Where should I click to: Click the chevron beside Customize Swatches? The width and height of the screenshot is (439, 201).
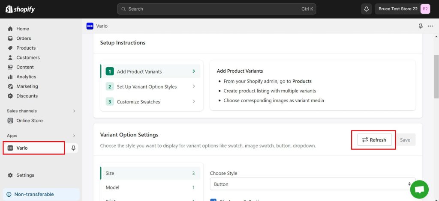194,102
